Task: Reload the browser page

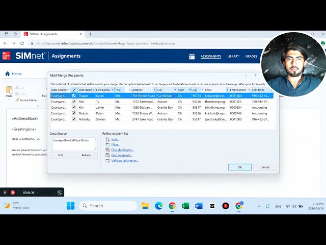Action: pos(22,43)
